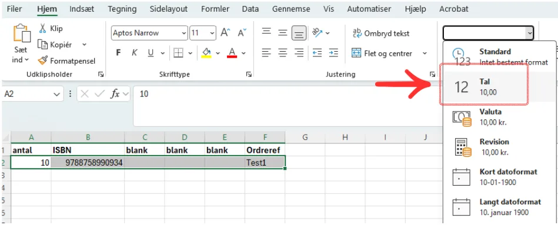Viewport: 558px width, 225px height.
Task: Switch to the Indsæt tab
Action: [x=82, y=9]
